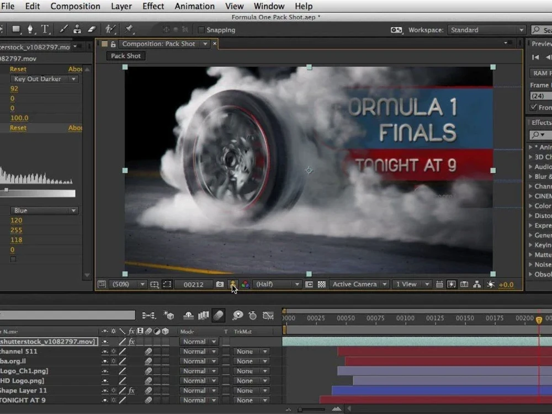Viewport: 552px width, 414px height.
Task: Click the Pack Shot breadcrumb button
Action: tap(126, 56)
